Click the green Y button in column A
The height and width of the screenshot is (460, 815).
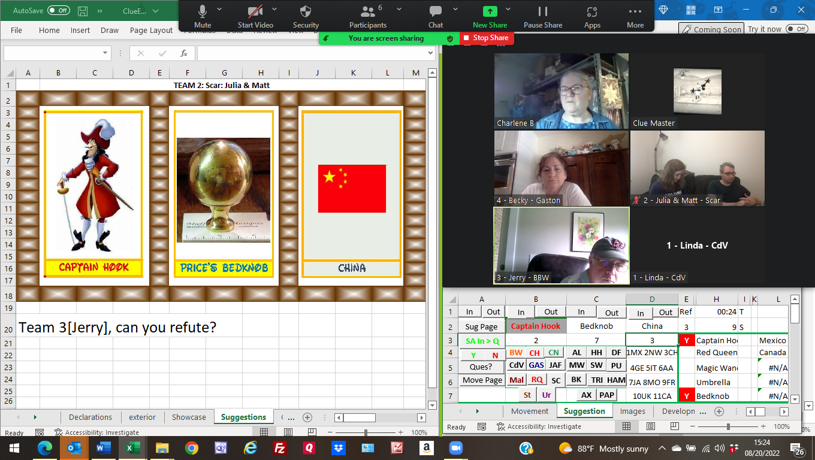click(473, 355)
